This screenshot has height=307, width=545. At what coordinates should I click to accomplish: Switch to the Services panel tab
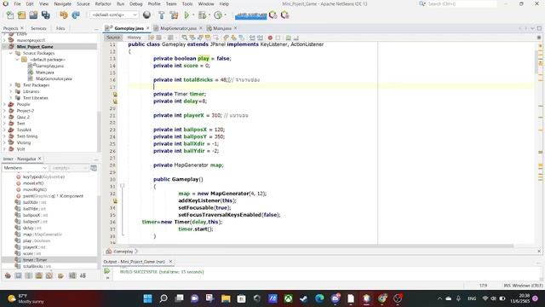pyautogui.click(x=38, y=28)
